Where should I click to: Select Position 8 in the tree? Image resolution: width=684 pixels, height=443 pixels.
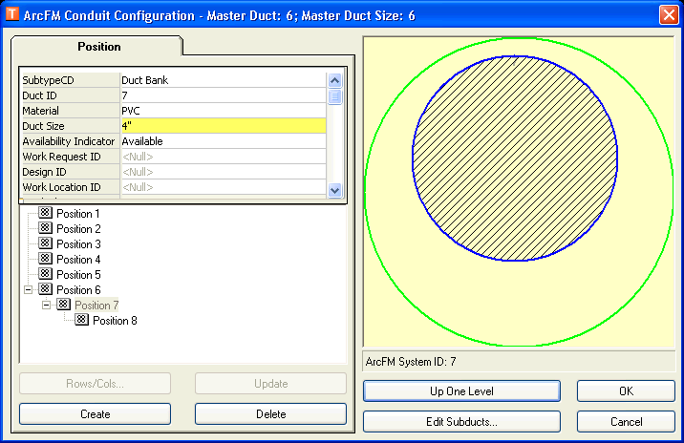click(115, 321)
